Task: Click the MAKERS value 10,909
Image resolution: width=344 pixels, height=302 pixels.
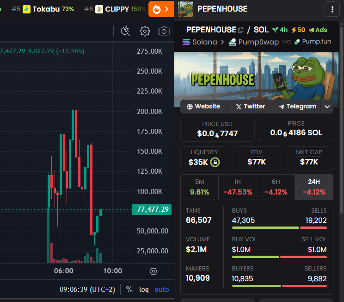Action: click(198, 278)
